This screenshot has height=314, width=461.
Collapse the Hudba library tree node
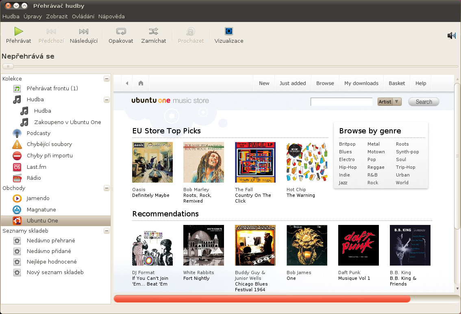pyautogui.click(x=107, y=100)
